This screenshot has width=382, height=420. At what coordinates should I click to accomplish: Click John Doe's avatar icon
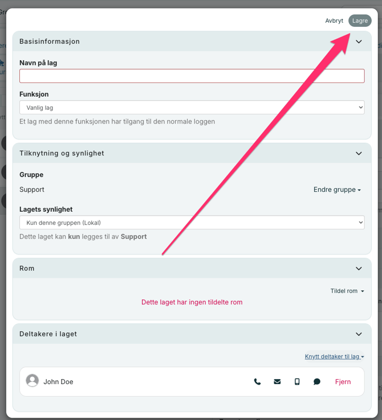pyautogui.click(x=32, y=381)
